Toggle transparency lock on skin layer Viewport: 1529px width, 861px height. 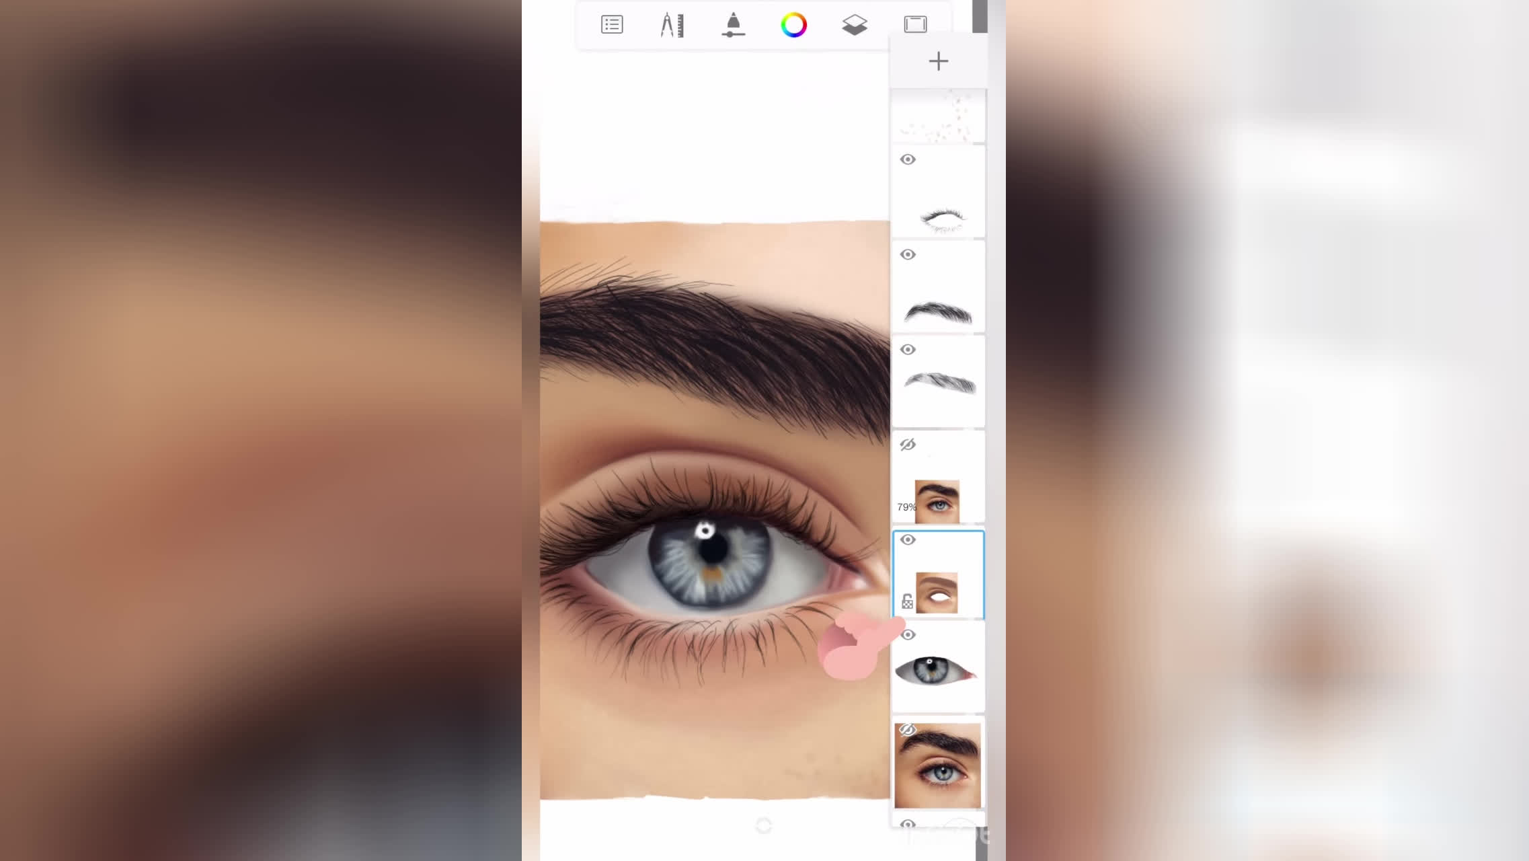pos(907,602)
